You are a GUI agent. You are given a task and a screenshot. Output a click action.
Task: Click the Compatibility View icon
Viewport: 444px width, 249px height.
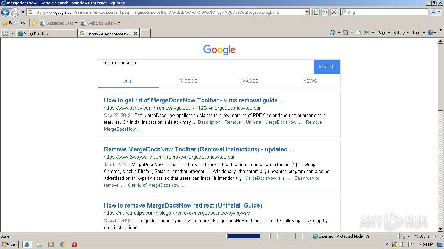pos(316,12)
